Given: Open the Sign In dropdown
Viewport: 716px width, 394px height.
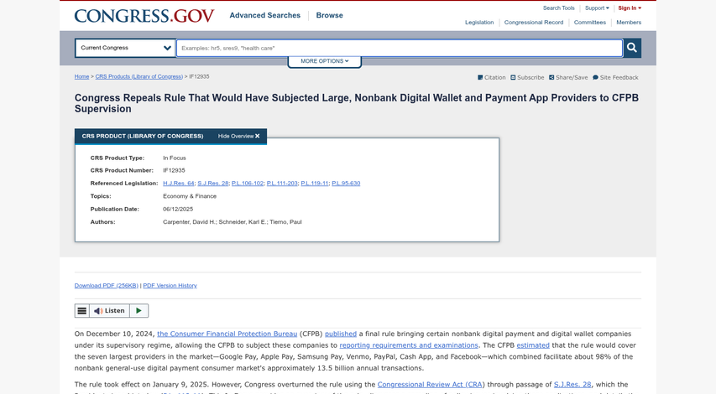Looking at the screenshot, I should [630, 8].
